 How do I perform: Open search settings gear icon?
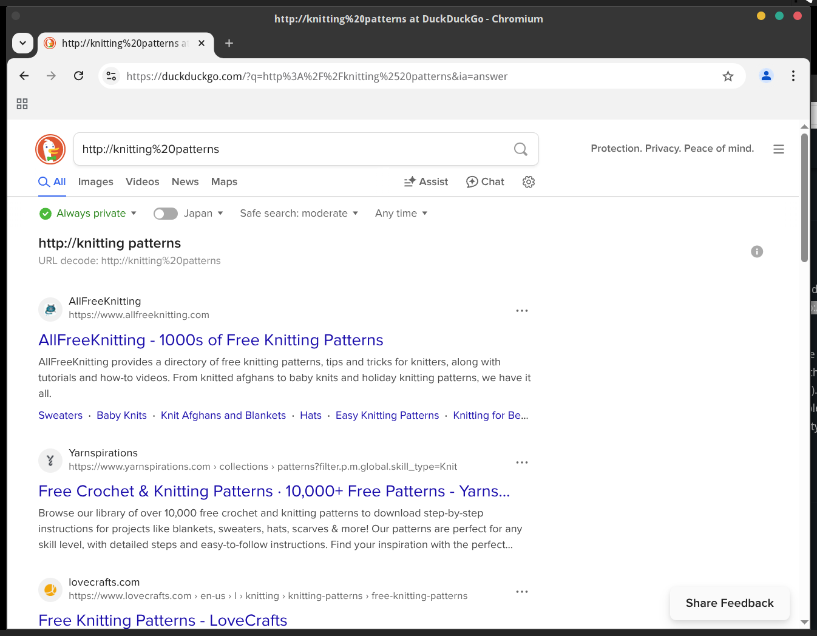pyautogui.click(x=529, y=182)
